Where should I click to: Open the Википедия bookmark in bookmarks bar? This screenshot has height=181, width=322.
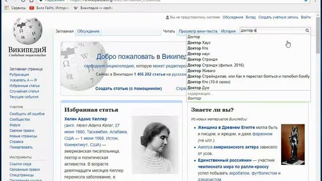point(93,8)
